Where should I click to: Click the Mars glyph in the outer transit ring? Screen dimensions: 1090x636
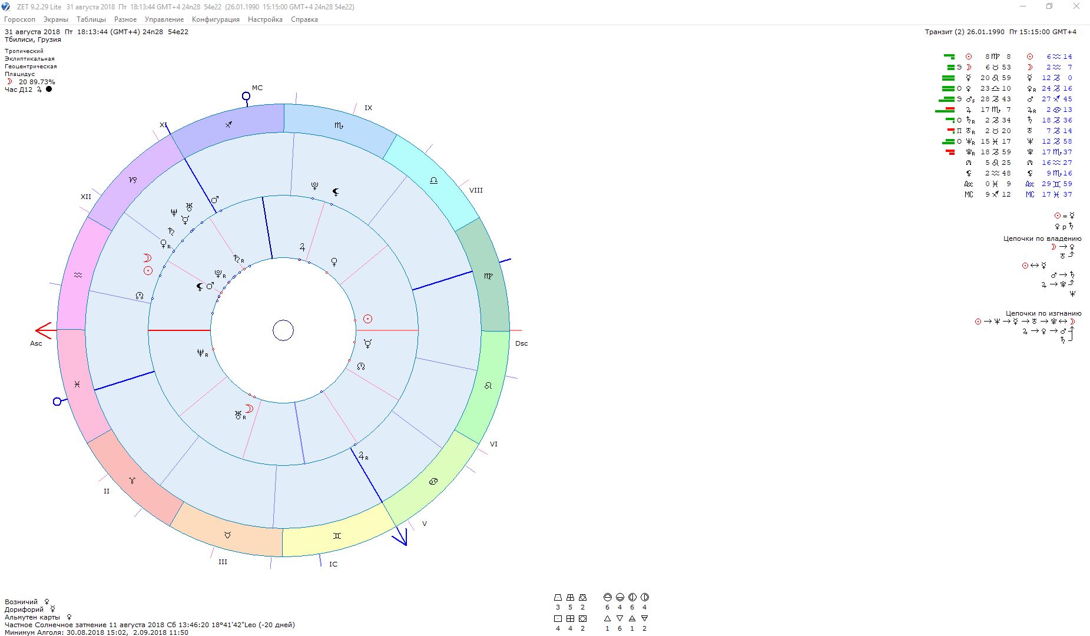coord(215,200)
